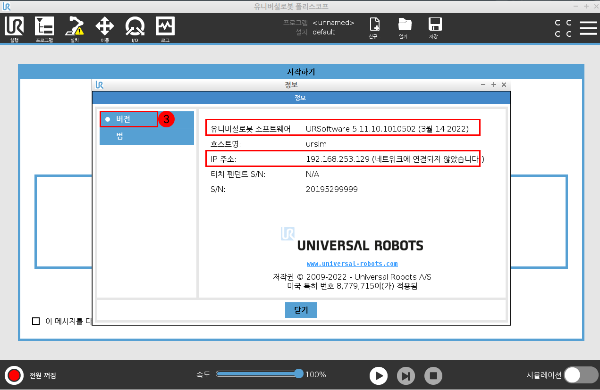Viewport: 600px width, 390px height.
Task: Select the 법 tab in the 정보 dialog
Action: (147, 136)
